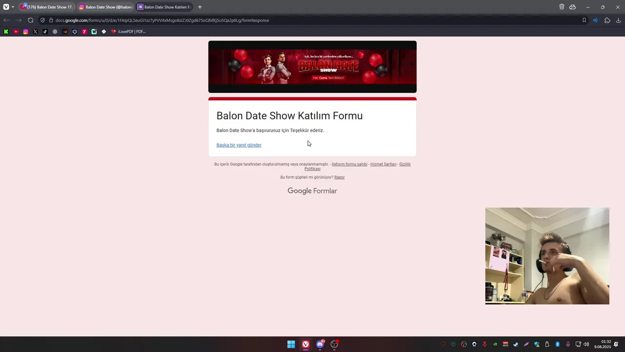Click the NVIDIA tray icon
Image resolution: width=625 pixels, height=352 pixels.
click(495, 344)
